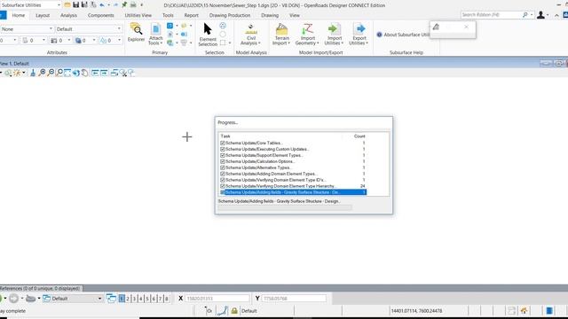Click the Undo arrow icon

coord(102,5)
